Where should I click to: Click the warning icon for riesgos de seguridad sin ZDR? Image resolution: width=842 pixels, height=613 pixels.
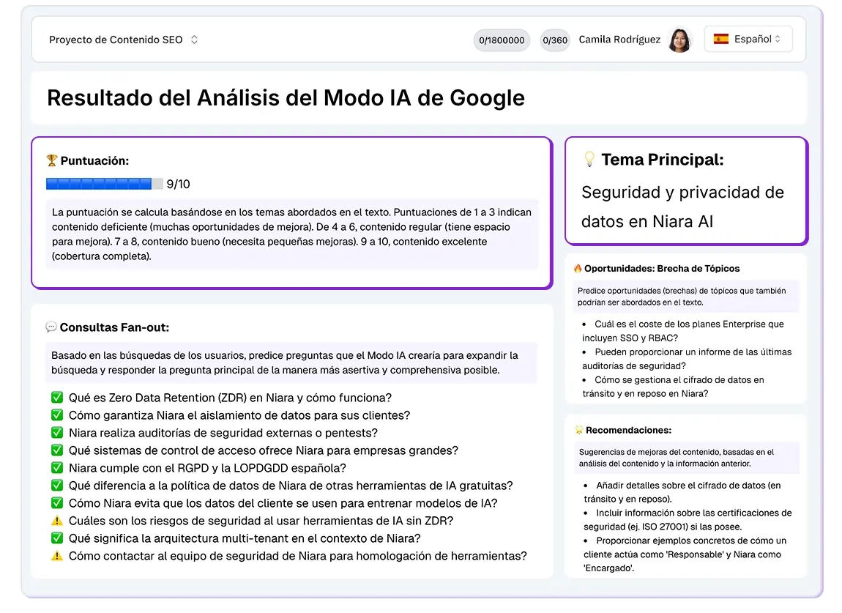tap(57, 521)
